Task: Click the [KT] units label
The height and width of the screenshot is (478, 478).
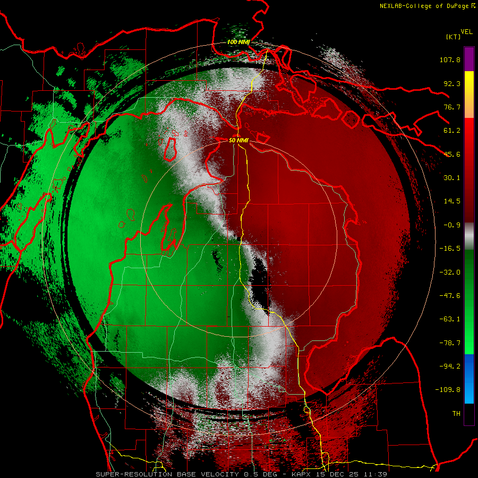Action: coord(454,37)
